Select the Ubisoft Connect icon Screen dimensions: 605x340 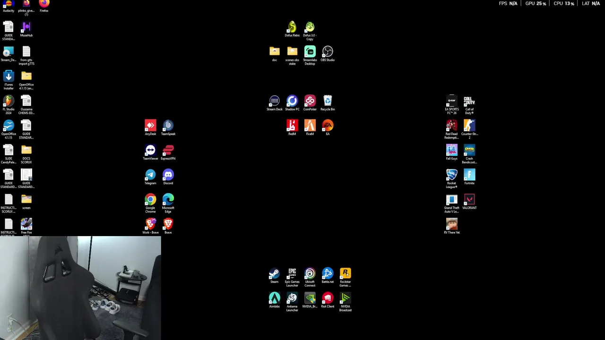(310, 278)
